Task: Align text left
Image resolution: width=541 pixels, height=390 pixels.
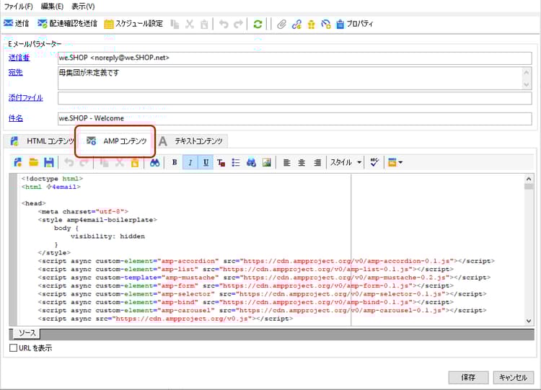Action: 286,162
